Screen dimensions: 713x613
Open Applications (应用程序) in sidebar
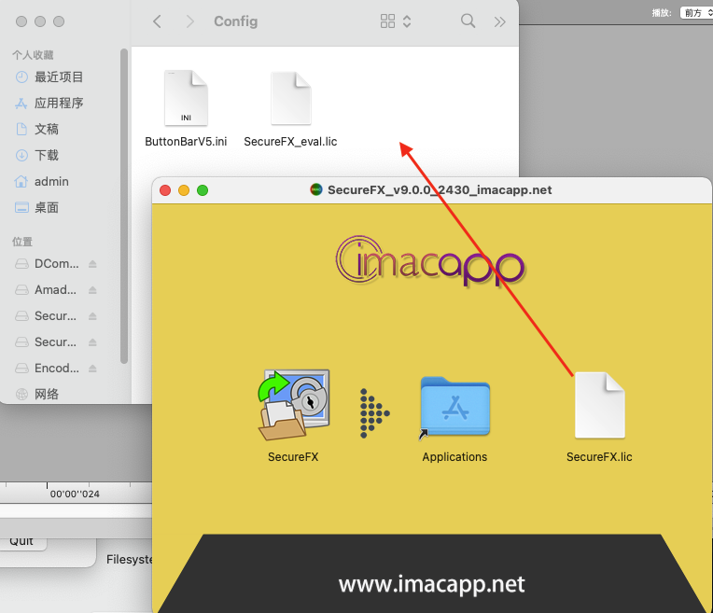[59, 104]
